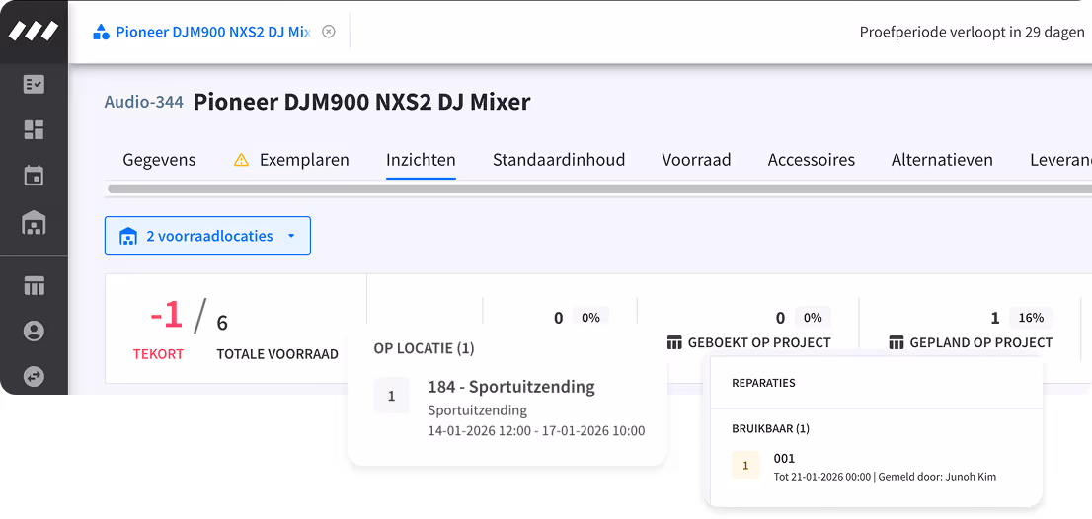Select the Inzichten tab
Image resolution: width=1092 pixels, height=519 pixels.
click(x=421, y=160)
